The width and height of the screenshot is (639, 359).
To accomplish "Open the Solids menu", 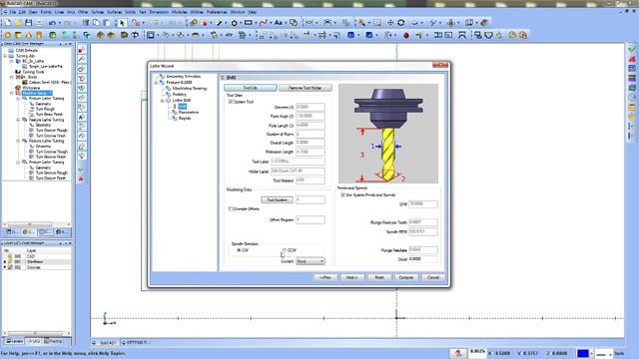I will [130, 12].
